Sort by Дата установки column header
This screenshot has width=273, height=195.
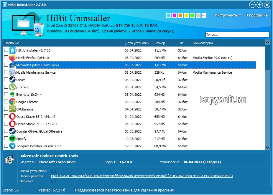tap(137, 43)
